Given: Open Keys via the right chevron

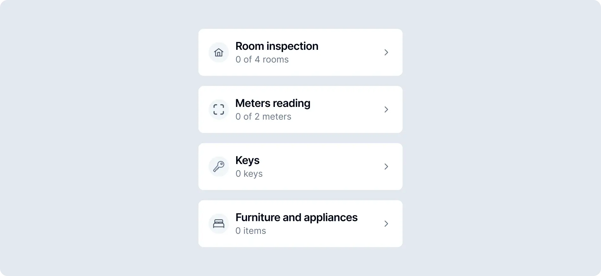Looking at the screenshot, I should 386,167.
